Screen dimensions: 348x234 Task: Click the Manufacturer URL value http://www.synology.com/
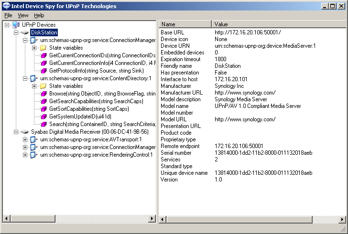[x=245, y=93]
